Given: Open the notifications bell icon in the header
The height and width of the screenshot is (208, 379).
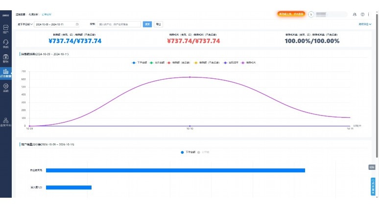Looking at the screenshot, I should pyautogui.click(x=355, y=15).
